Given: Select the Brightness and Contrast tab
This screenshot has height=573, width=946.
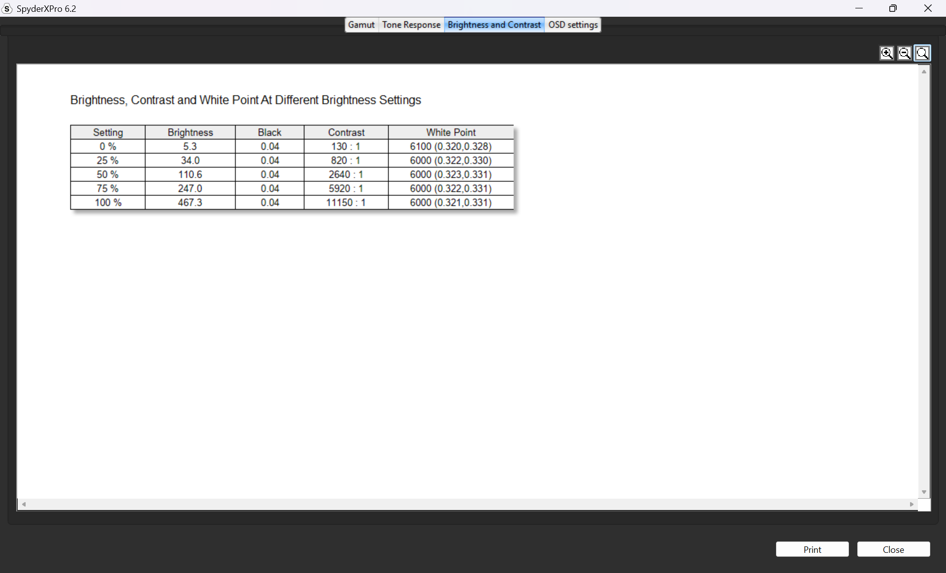Looking at the screenshot, I should coord(494,25).
